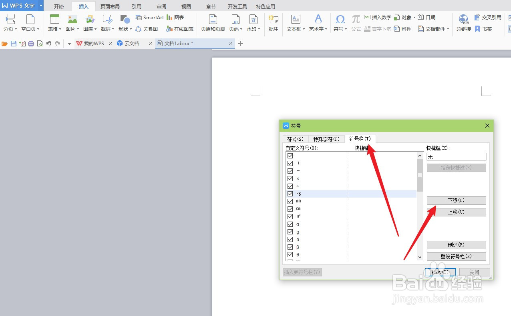Switch to the 开始 ribbon tab
Screen dimensions: 511x316
tap(59, 7)
